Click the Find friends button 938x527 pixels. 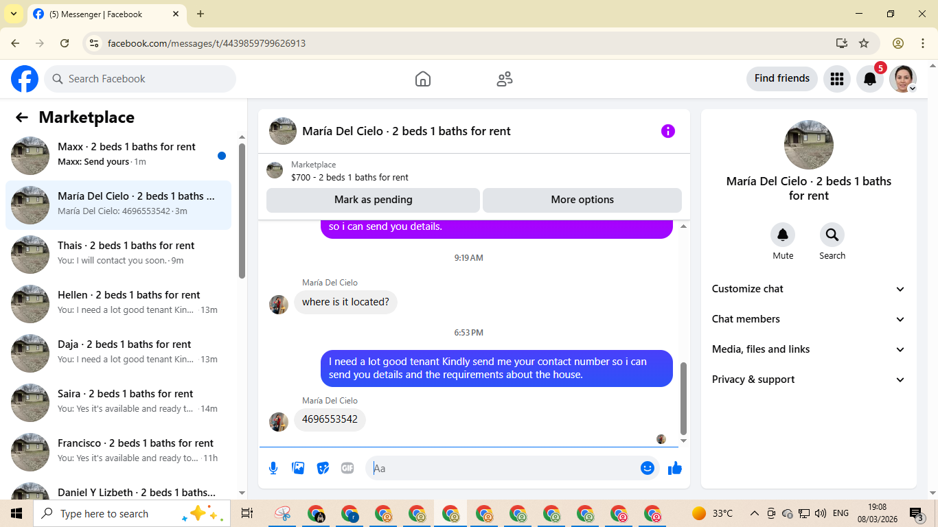tap(782, 79)
